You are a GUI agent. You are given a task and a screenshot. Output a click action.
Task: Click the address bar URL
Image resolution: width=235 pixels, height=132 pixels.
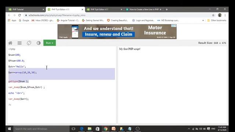point(57,15)
